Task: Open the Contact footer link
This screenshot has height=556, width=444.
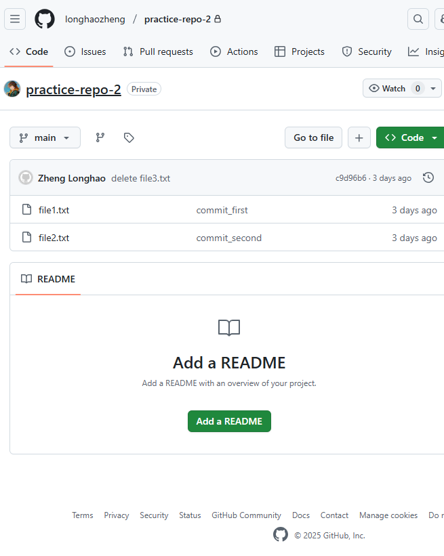Action: 334,515
